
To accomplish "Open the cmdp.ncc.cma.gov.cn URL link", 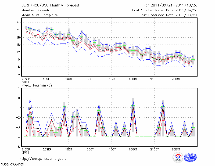I will (x=44, y=158).
